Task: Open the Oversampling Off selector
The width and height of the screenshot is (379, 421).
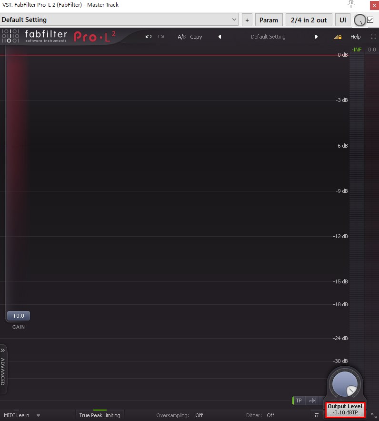Action: click(x=199, y=415)
